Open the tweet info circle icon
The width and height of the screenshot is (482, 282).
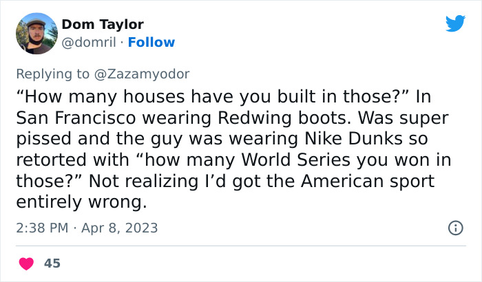(456, 228)
